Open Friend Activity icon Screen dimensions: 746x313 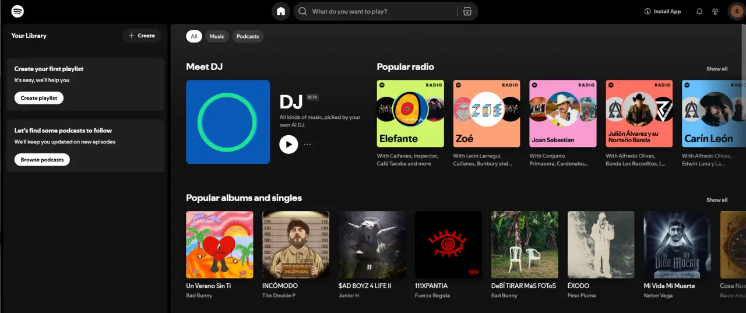click(715, 11)
